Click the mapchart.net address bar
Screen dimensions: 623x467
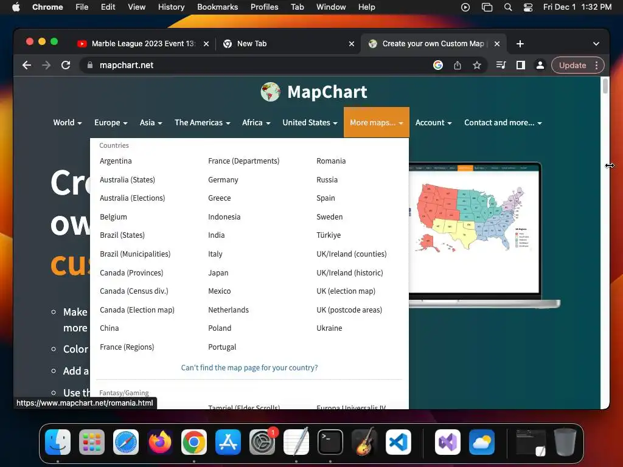click(x=254, y=65)
